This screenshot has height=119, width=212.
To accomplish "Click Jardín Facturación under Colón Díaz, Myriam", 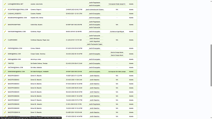I will pos(94,27).
